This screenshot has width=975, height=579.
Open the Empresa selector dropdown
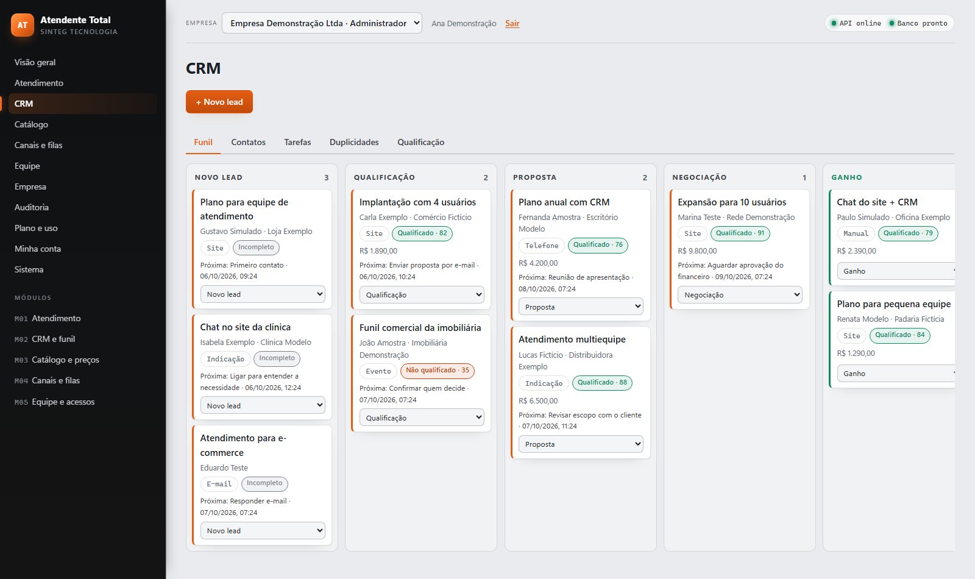(x=322, y=23)
